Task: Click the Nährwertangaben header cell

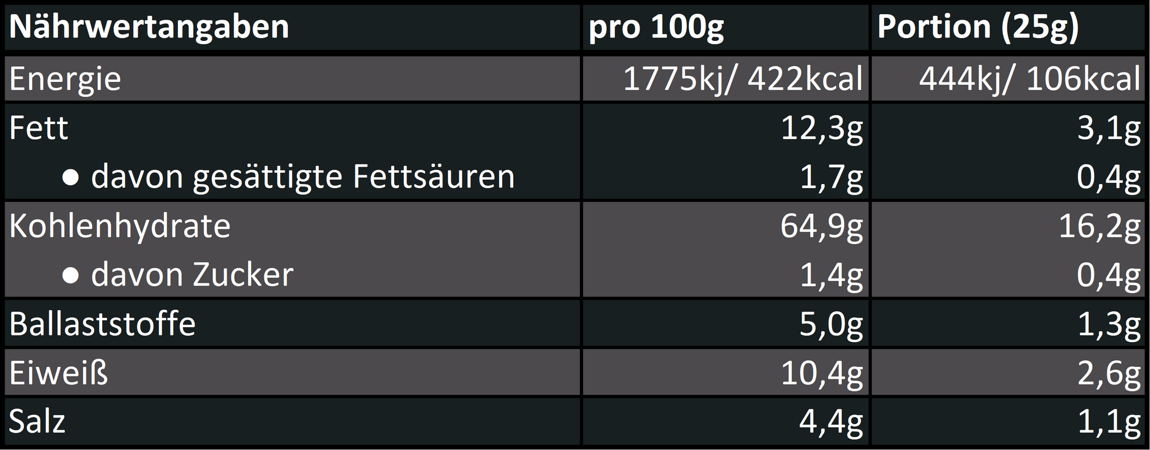Action: tap(149, 27)
